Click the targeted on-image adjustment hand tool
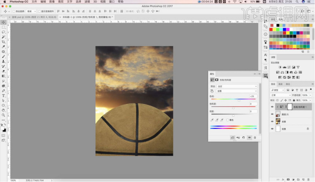This screenshot has width=315, height=182. [212, 91]
